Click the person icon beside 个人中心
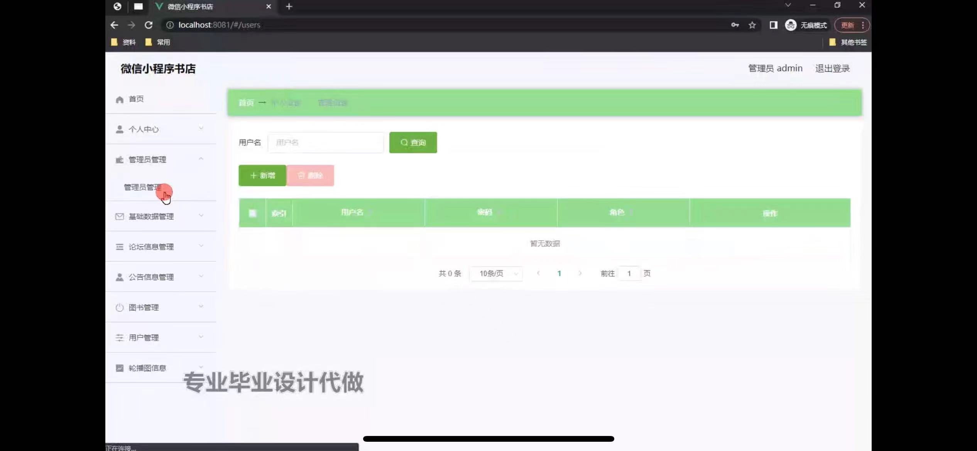The height and width of the screenshot is (451, 977). [120, 129]
